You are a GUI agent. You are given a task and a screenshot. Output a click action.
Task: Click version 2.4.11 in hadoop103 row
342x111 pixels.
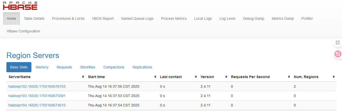(x=205, y=96)
